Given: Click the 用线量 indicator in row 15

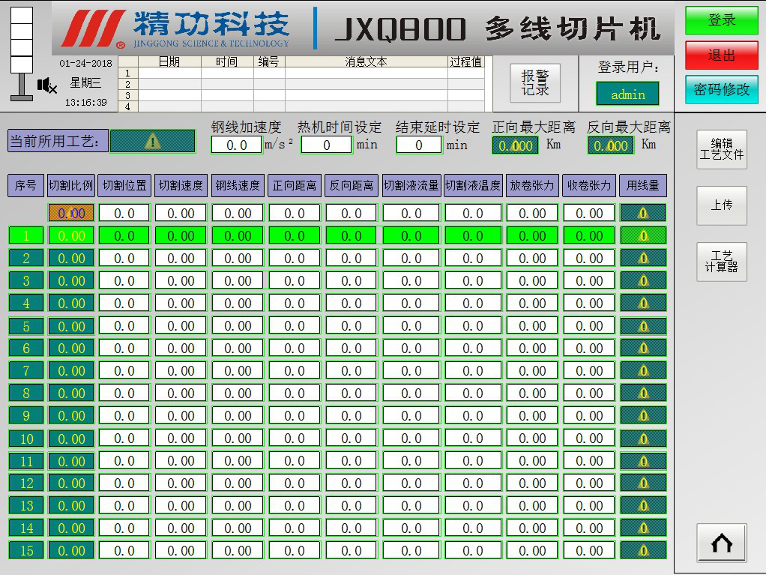Looking at the screenshot, I should click(643, 550).
